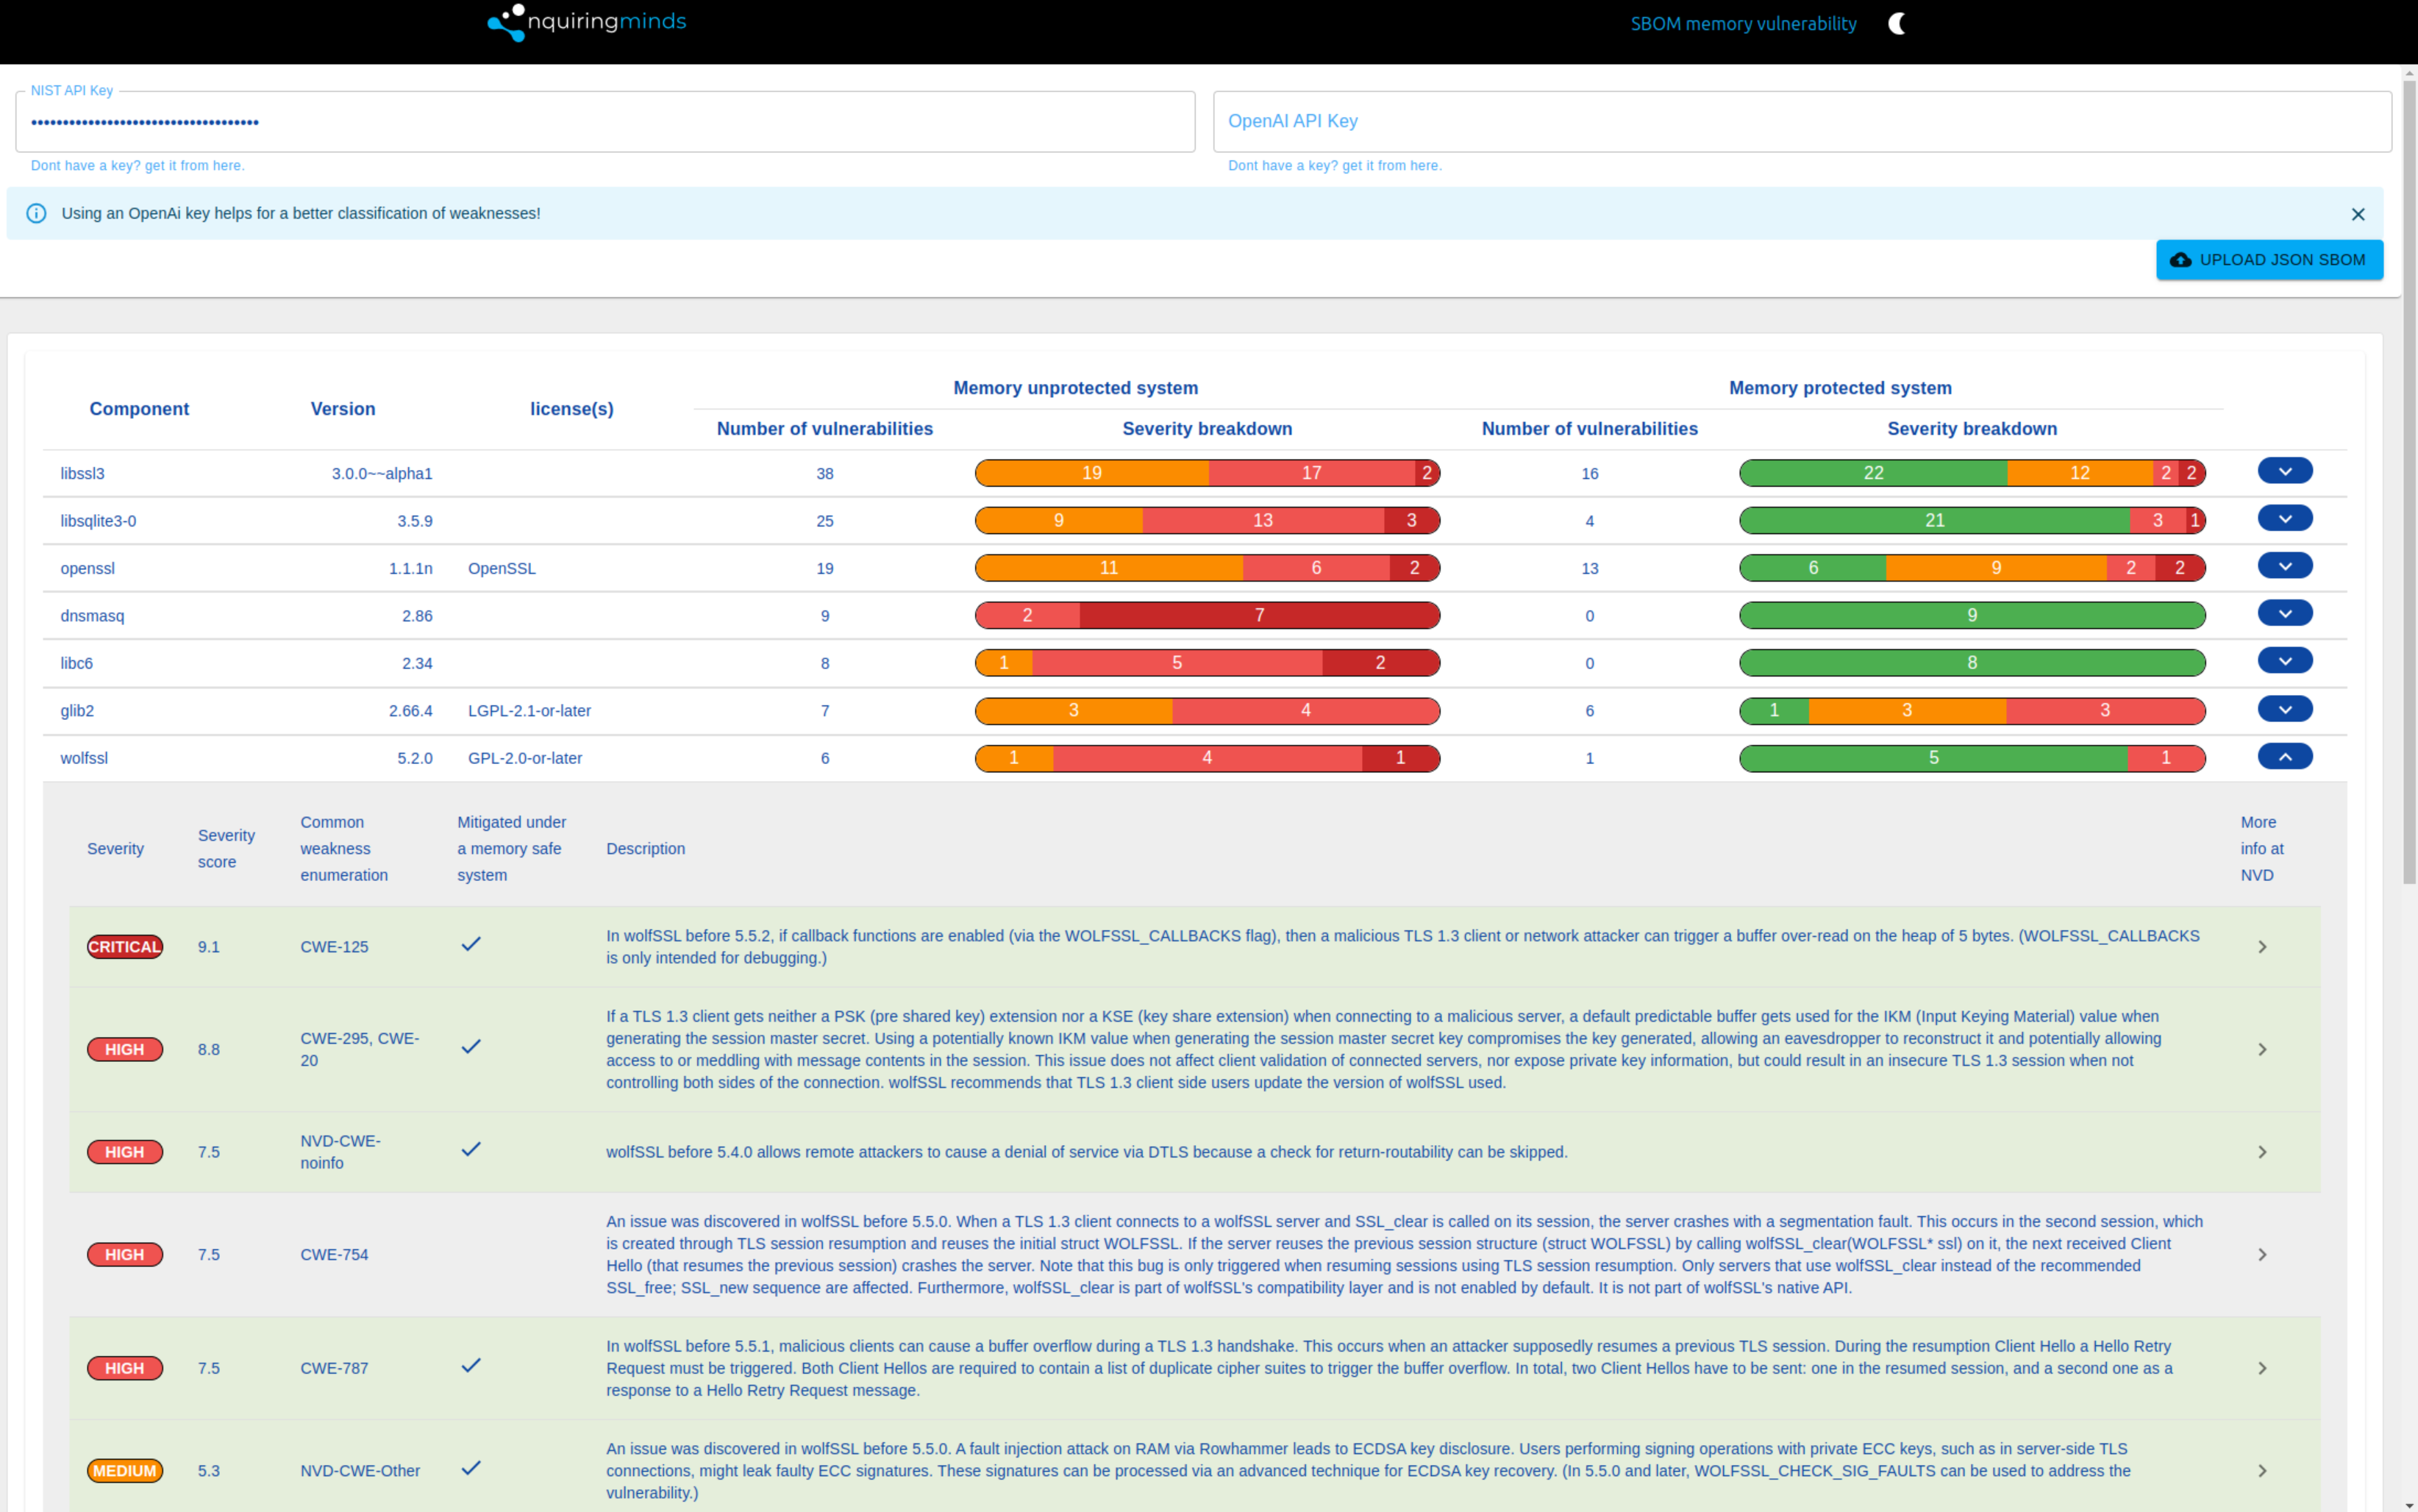Click libc6 unprotected red segment 5

pos(1177,663)
